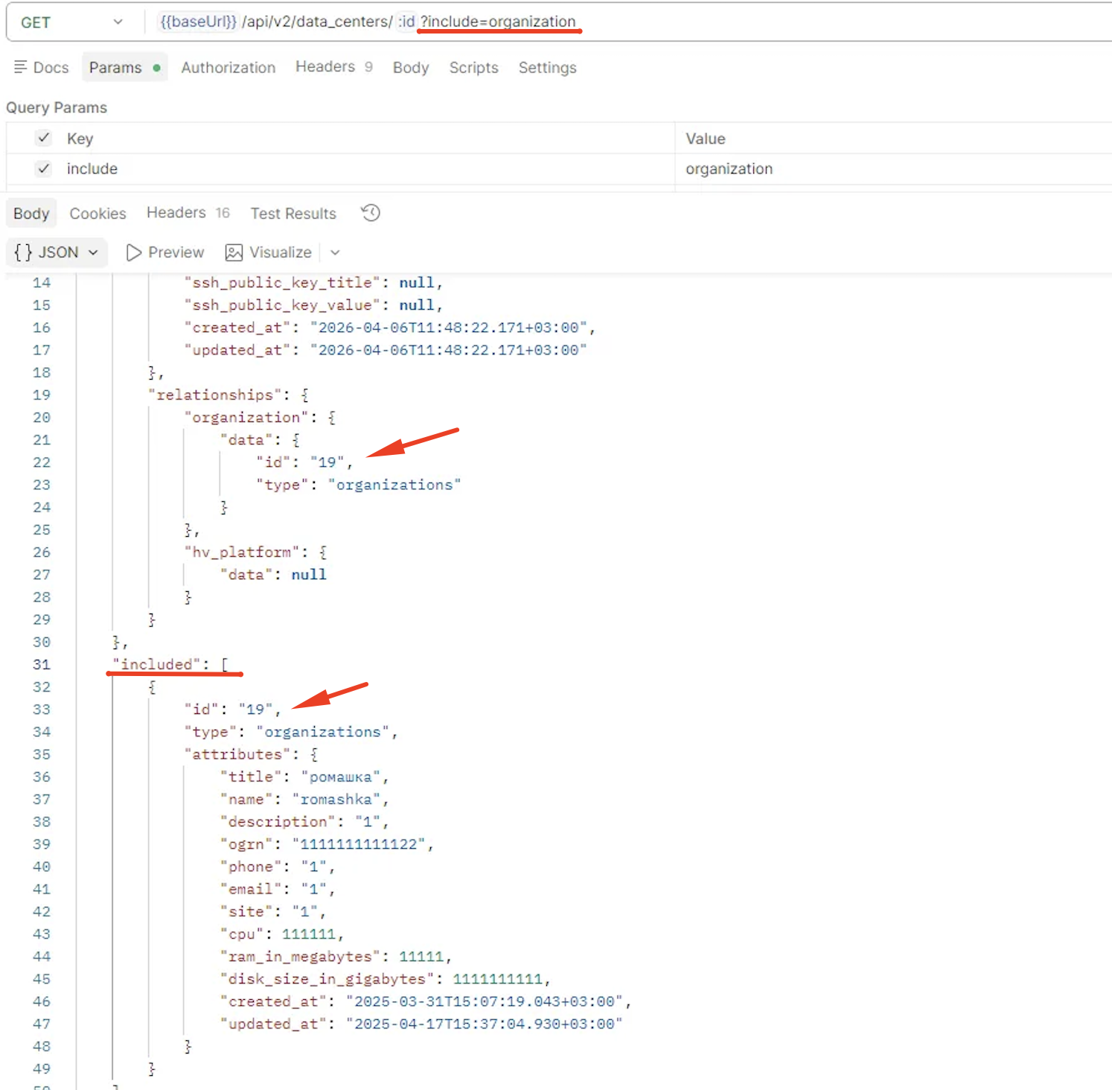Click the updated_at value on line 47
Screen dimensions: 1112x1090
(x=485, y=1024)
